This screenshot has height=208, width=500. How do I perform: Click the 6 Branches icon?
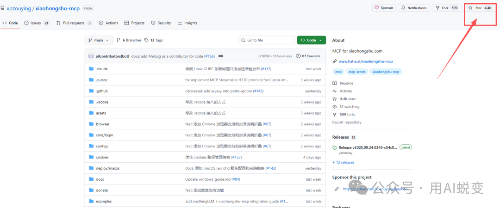(119, 40)
